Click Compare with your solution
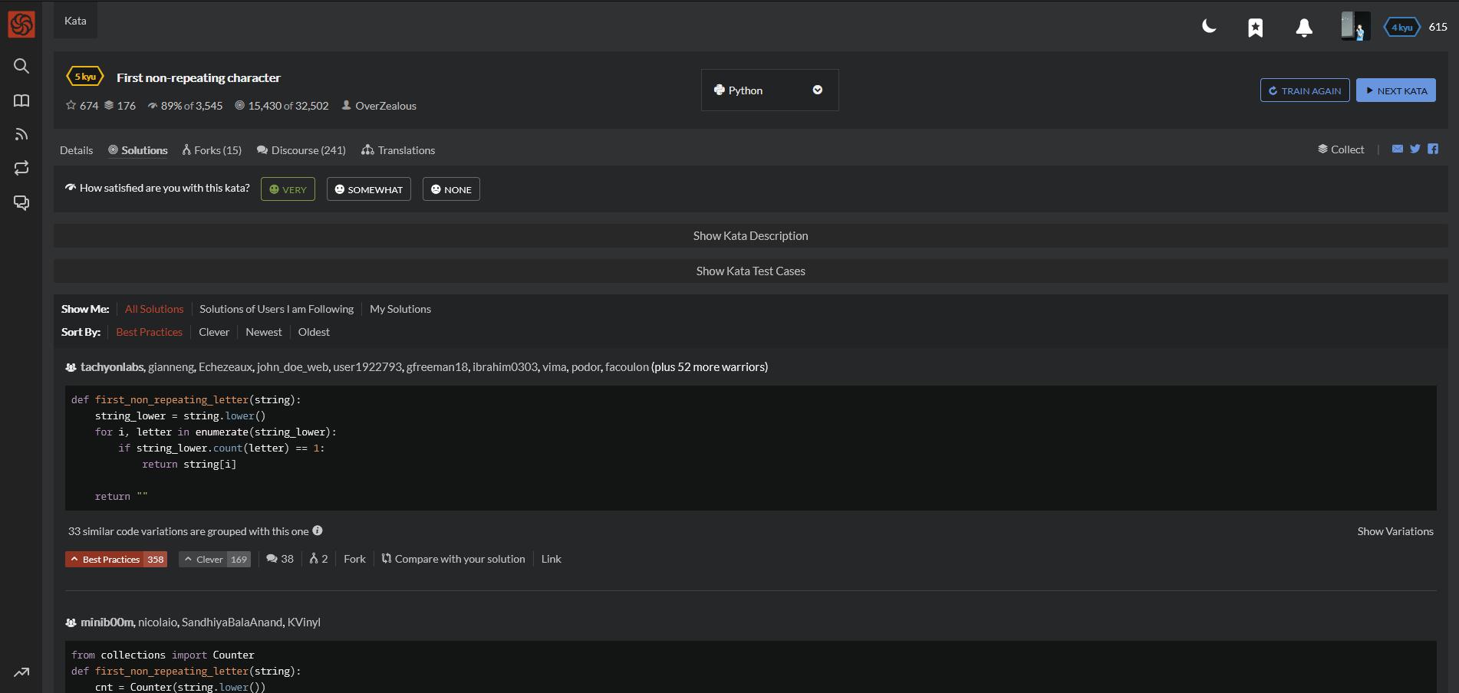Screen dimensions: 1459x693 453,559
